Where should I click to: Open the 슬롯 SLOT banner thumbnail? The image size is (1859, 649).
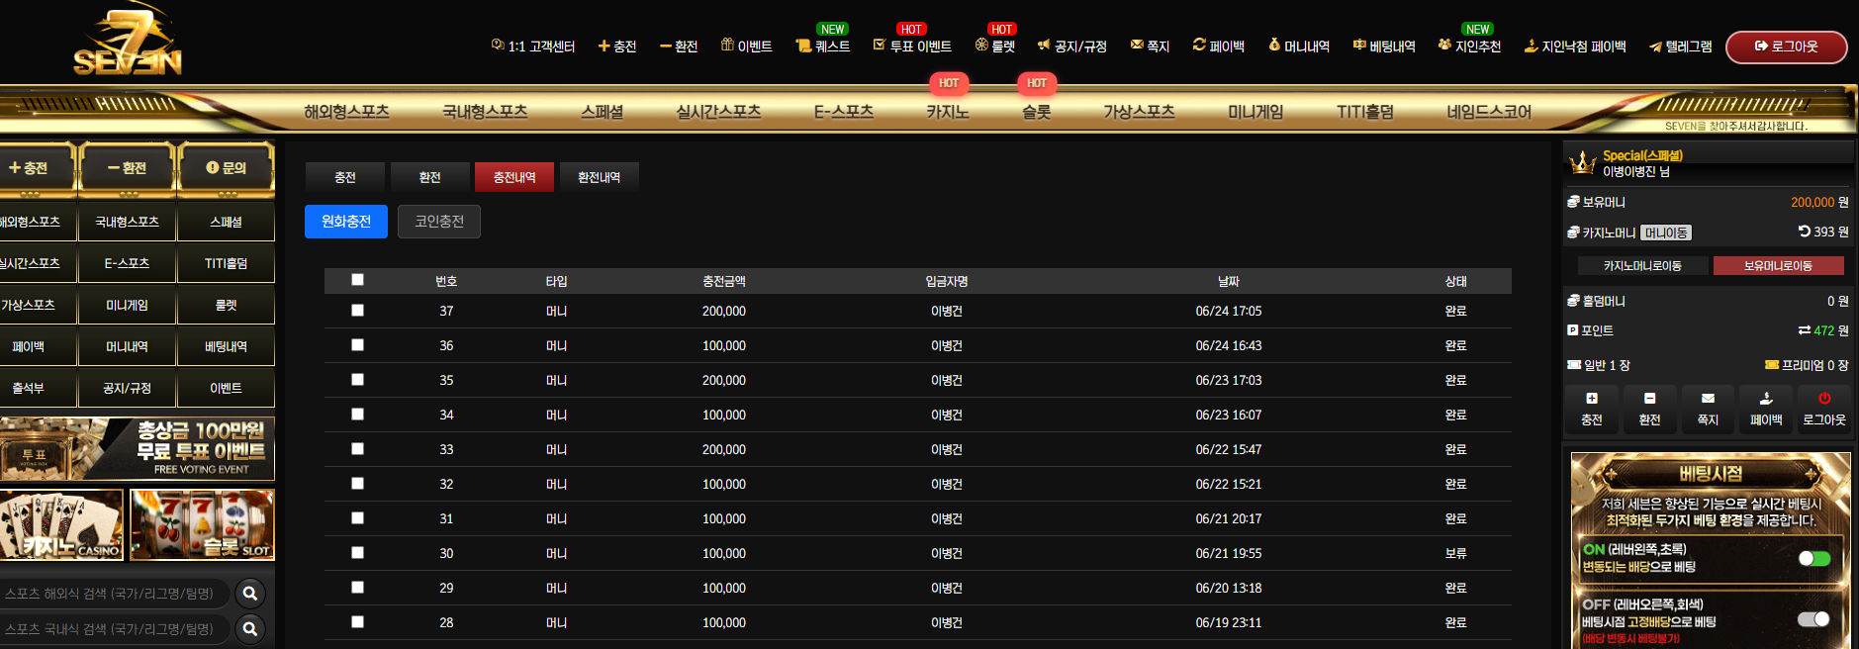click(202, 524)
